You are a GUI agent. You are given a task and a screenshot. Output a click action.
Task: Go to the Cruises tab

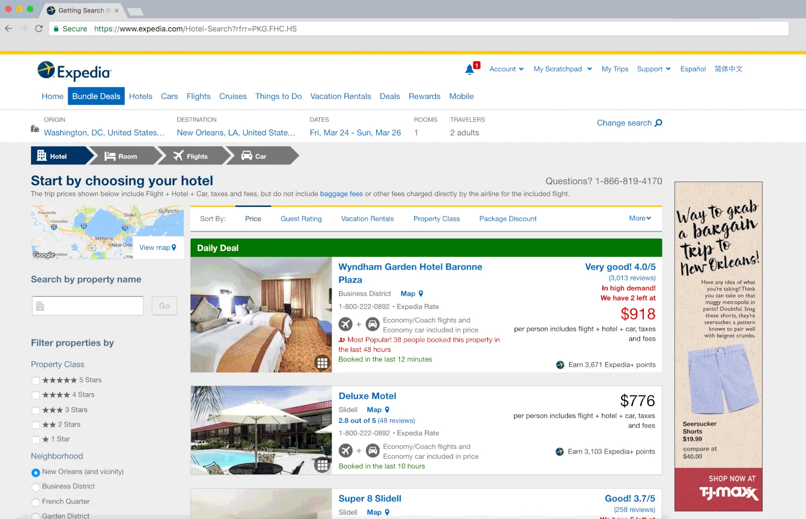pos(233,96)
